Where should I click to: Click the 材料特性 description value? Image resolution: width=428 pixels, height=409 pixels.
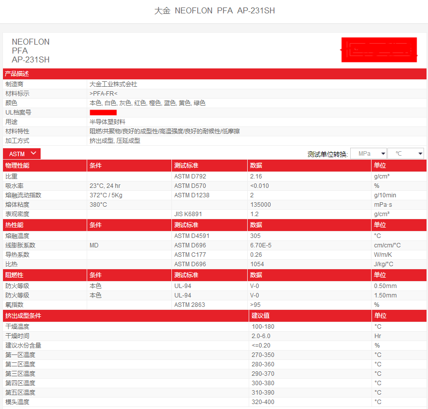[164, 131]
